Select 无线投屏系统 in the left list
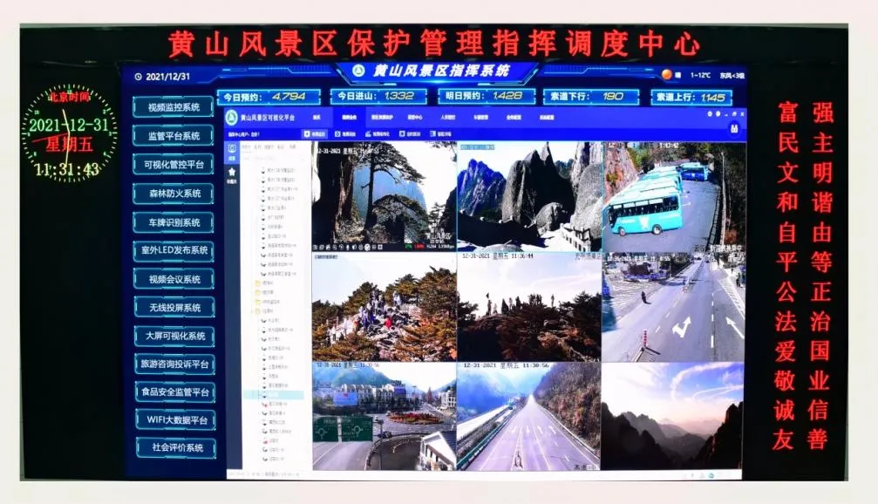The height and width of the screenshot is (504, 878). tap(174, 308)
